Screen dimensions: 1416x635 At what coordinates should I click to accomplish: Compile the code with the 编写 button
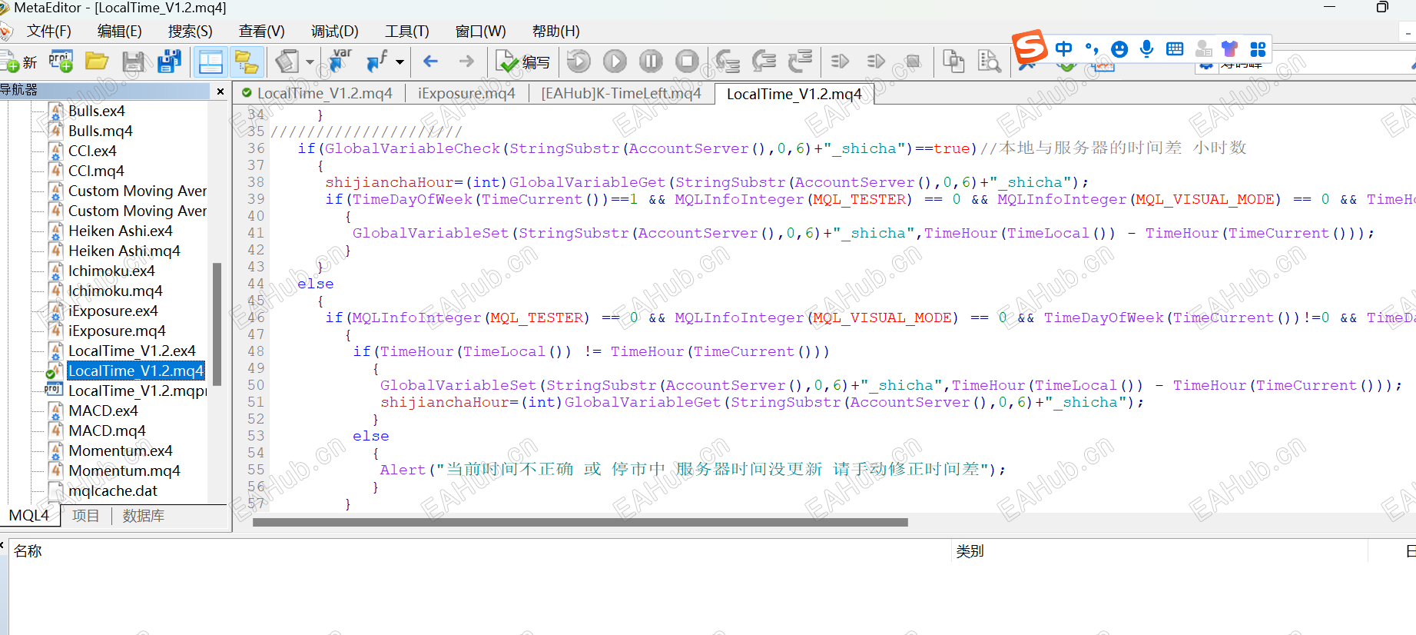523,62
